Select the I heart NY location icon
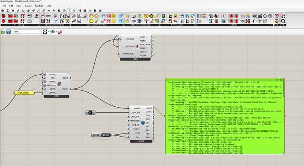 pyautogui.click(x=22, y=16)
